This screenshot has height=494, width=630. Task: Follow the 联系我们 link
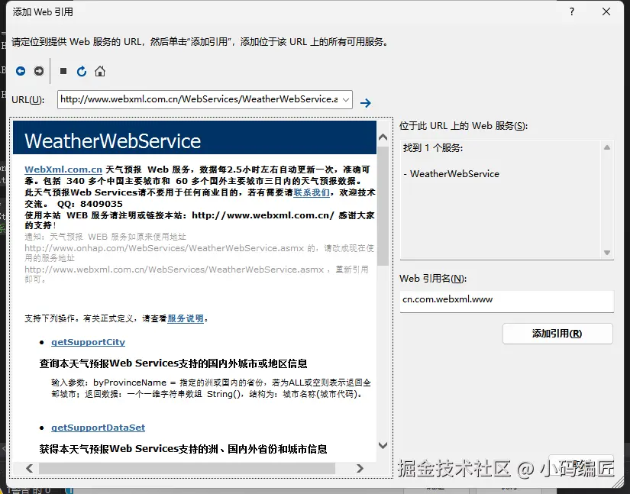(x=312, y=192)
